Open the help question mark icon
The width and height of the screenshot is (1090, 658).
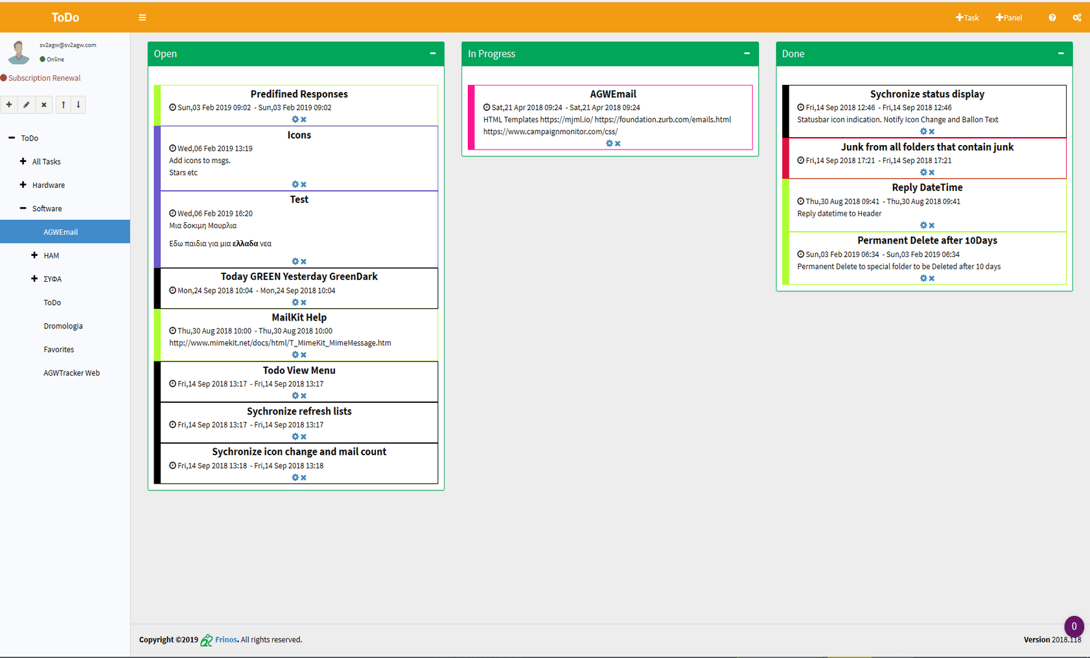tap(1052, 17)
